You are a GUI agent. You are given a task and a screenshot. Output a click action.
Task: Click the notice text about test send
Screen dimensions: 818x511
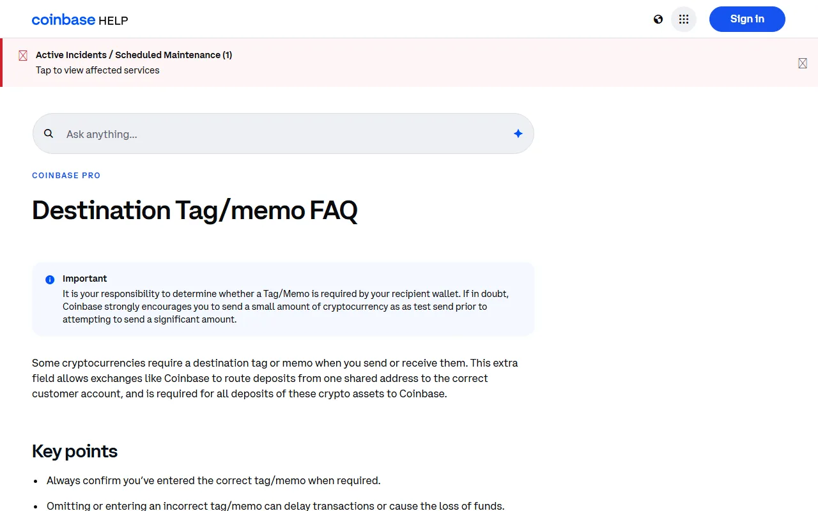click(x=286, y=307)
